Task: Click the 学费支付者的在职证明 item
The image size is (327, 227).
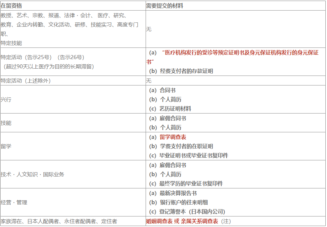Action: pyautogui.click(x=186, y=146)
